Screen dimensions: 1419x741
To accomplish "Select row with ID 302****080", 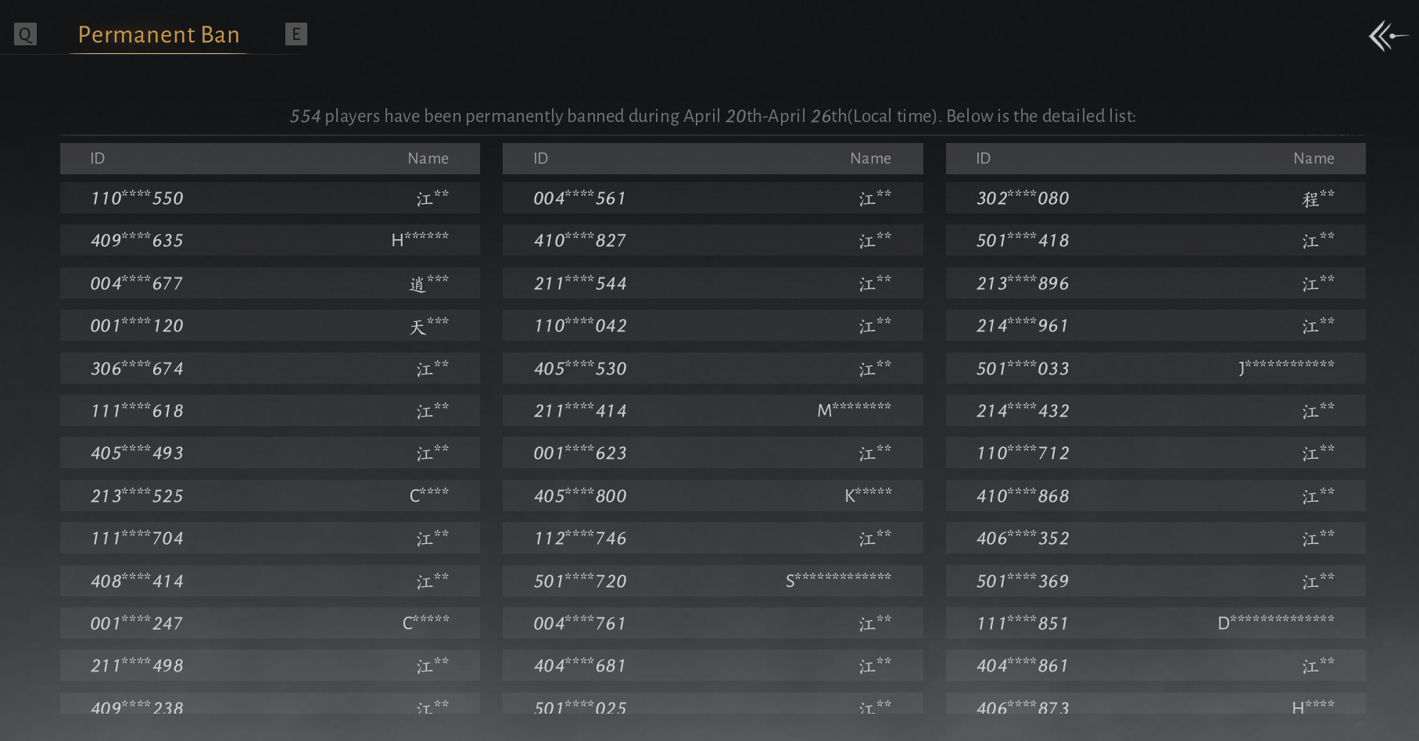I will coord(1156,198).
